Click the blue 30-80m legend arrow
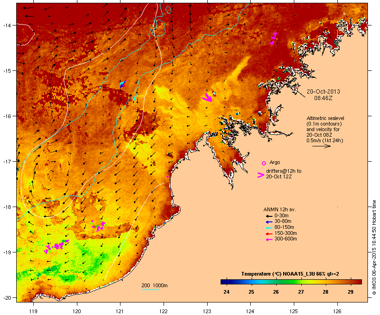This screenshot has width=380, height=315. (x=269, y=222)
